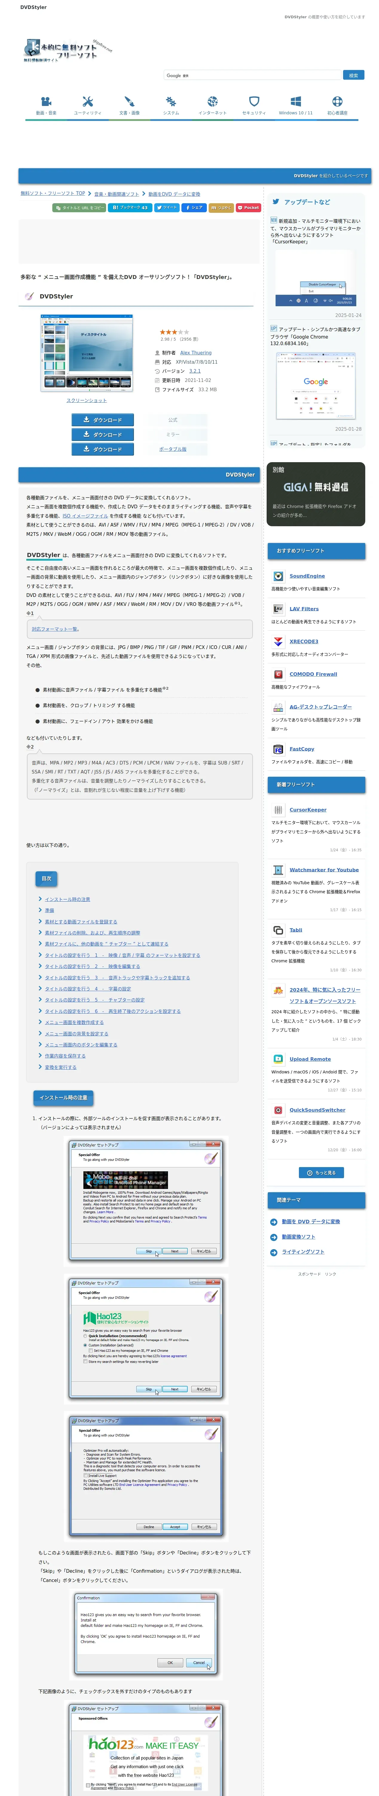Screen dimensions: 379x1796
Task: Click the 無料ソフト・フリーソフト TOP breadcrumb
Action: click(x=53, y=193)
